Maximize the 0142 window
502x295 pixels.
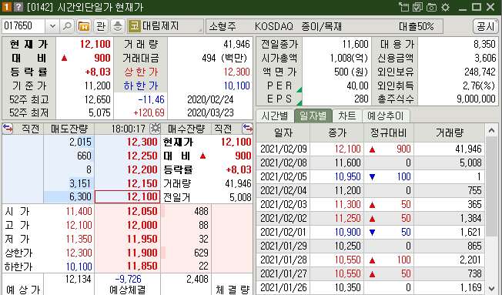tap(477, 7)
